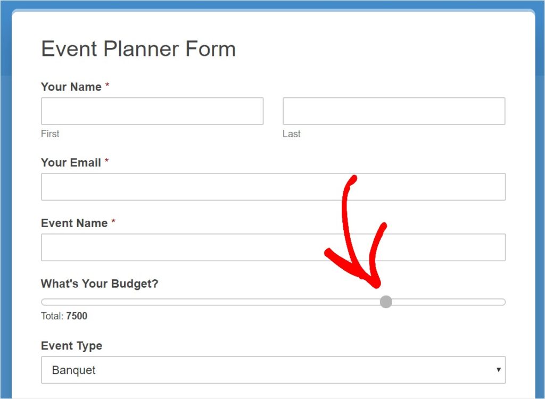Click the slider track left of the handle
545x399 pixels.
213,301
